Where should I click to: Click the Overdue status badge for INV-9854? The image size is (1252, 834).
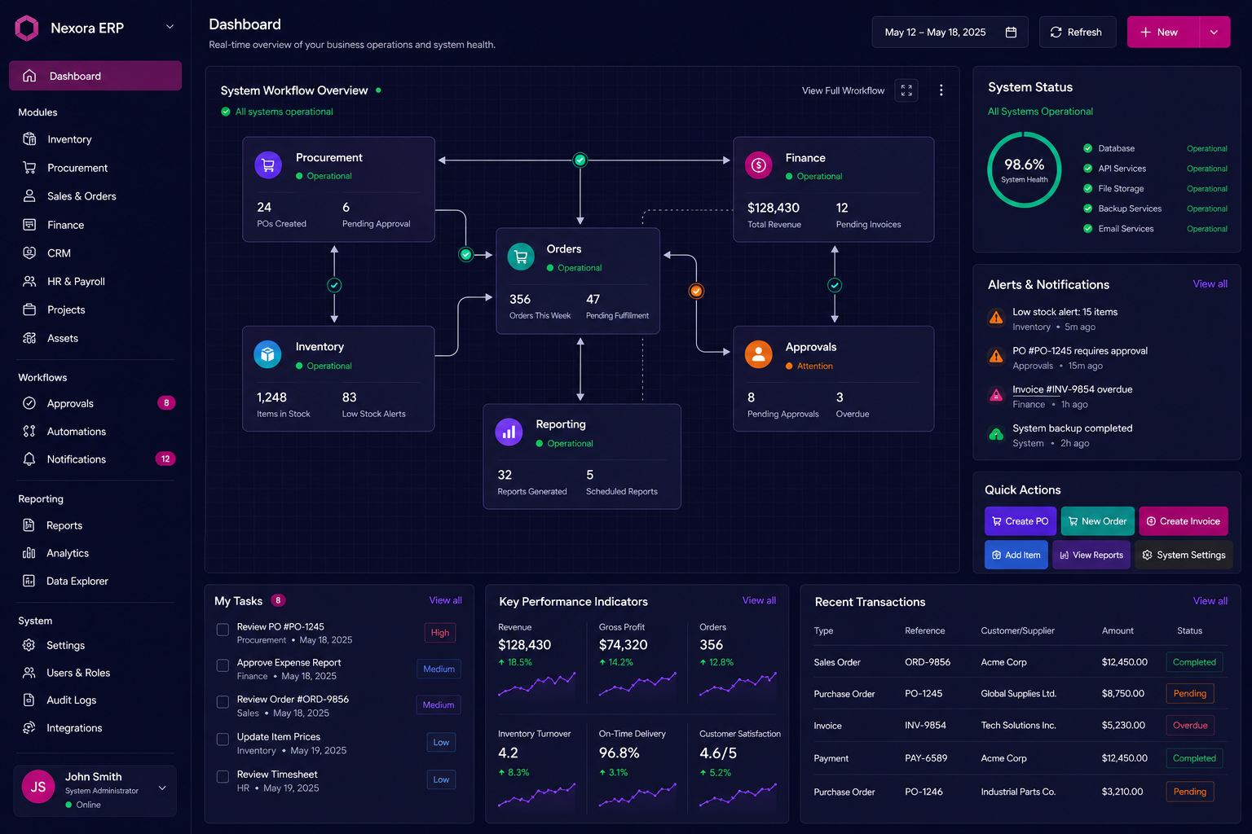(1190, 726)
